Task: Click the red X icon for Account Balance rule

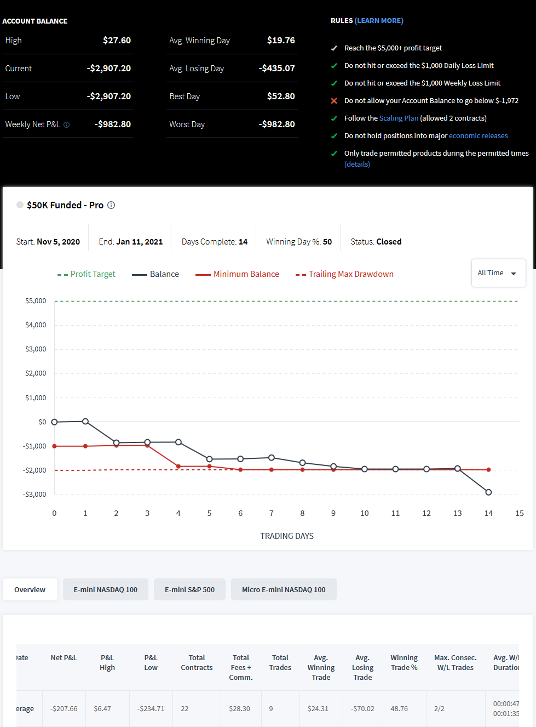Action: pyautogui.click(x=334, y=101)
